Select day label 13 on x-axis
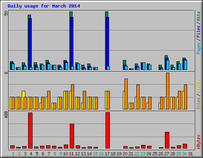The image size is (203, 158). 83,154
